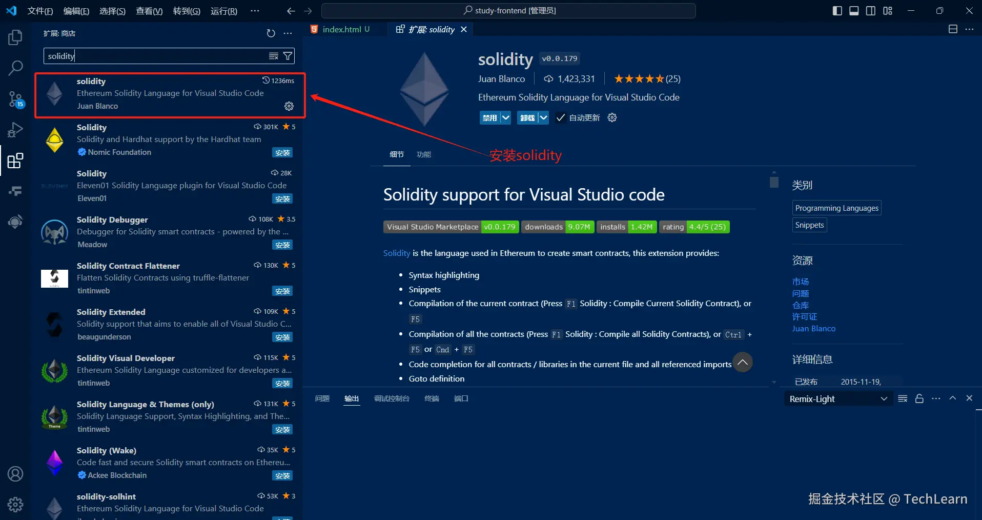This screenshot has width=982, height=520.
Task: Toggle output auto-scroll lock
Action: pyautogui.click(x=919, y=398)
